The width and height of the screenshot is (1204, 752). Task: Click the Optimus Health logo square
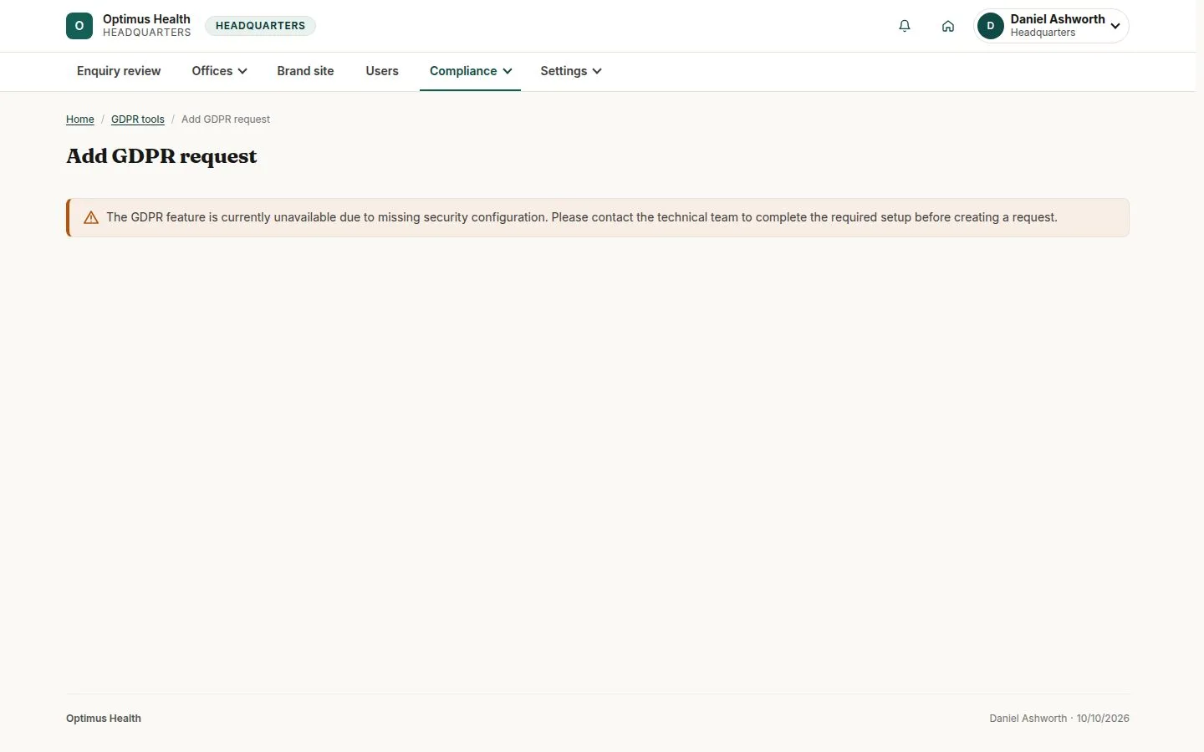tap(79, 26)
